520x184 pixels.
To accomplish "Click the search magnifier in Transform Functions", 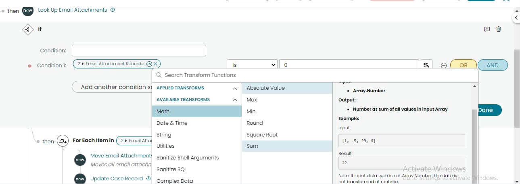I will pyautogui.click(x=159, y=75).
